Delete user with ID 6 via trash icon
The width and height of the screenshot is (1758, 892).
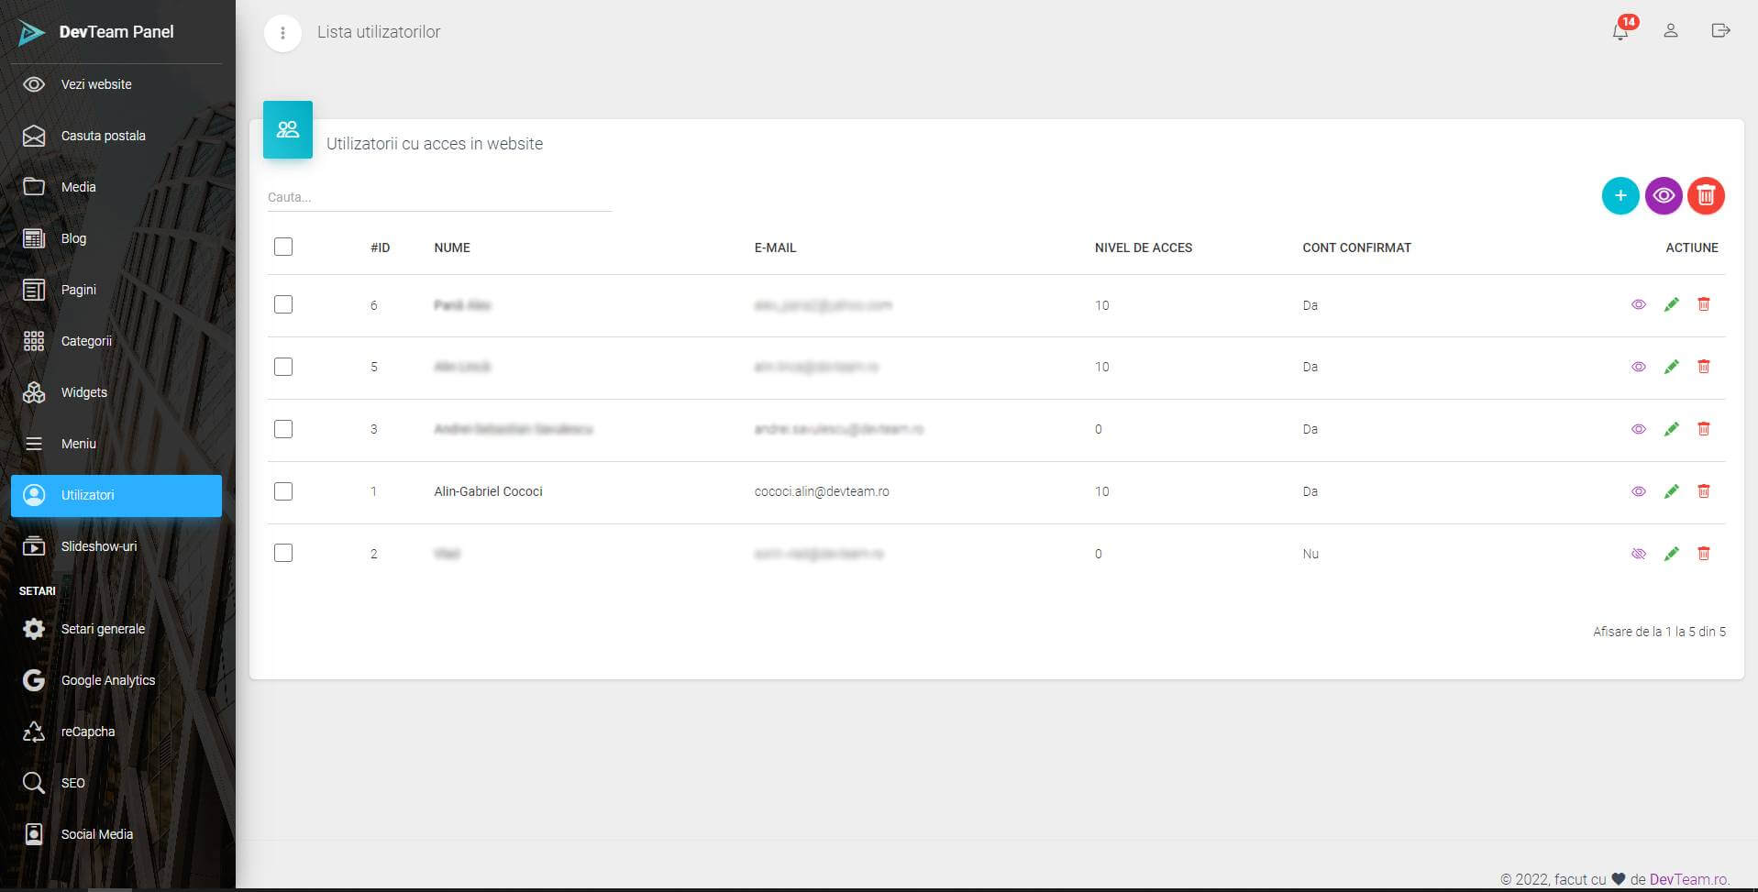pyautogui.click(x=1703, y=304)
